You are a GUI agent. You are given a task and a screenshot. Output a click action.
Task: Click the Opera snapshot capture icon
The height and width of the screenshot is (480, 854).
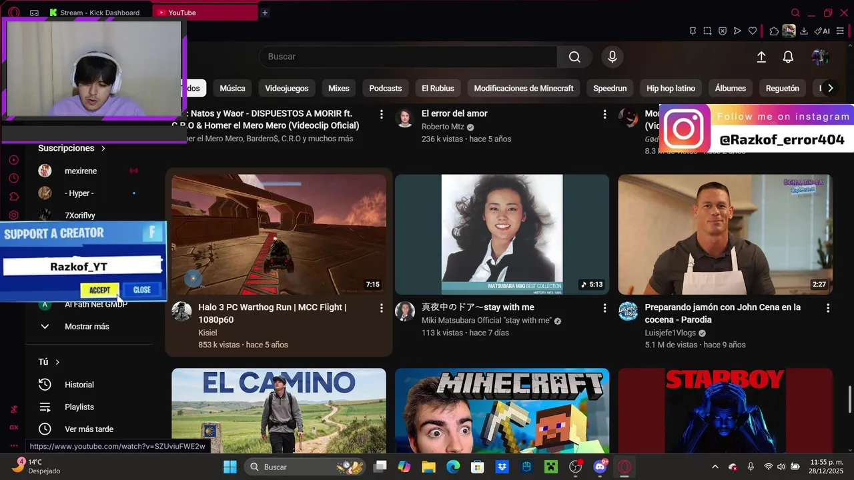[x=707, y=31]
